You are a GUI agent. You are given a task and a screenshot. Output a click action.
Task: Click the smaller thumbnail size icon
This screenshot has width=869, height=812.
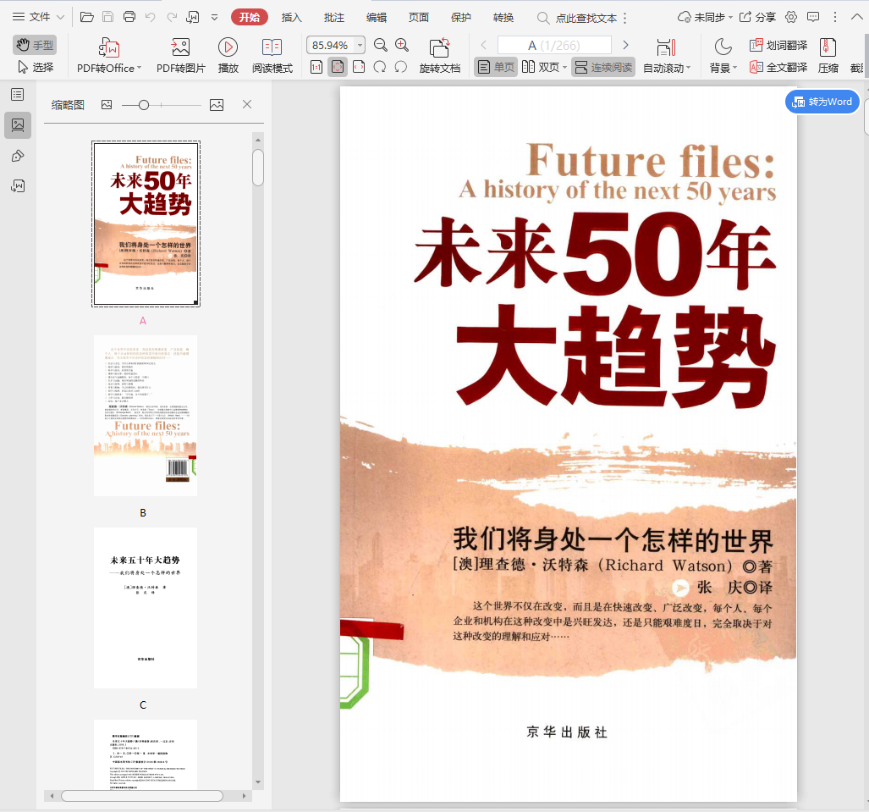107,104
